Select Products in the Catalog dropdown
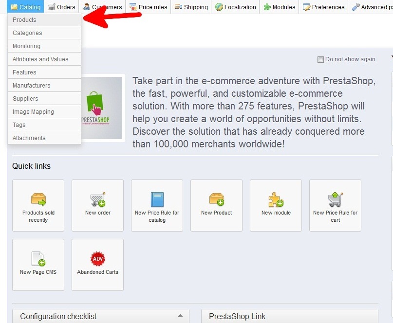The width and height of the screenshot is (393, 323). tap(44, 20)
